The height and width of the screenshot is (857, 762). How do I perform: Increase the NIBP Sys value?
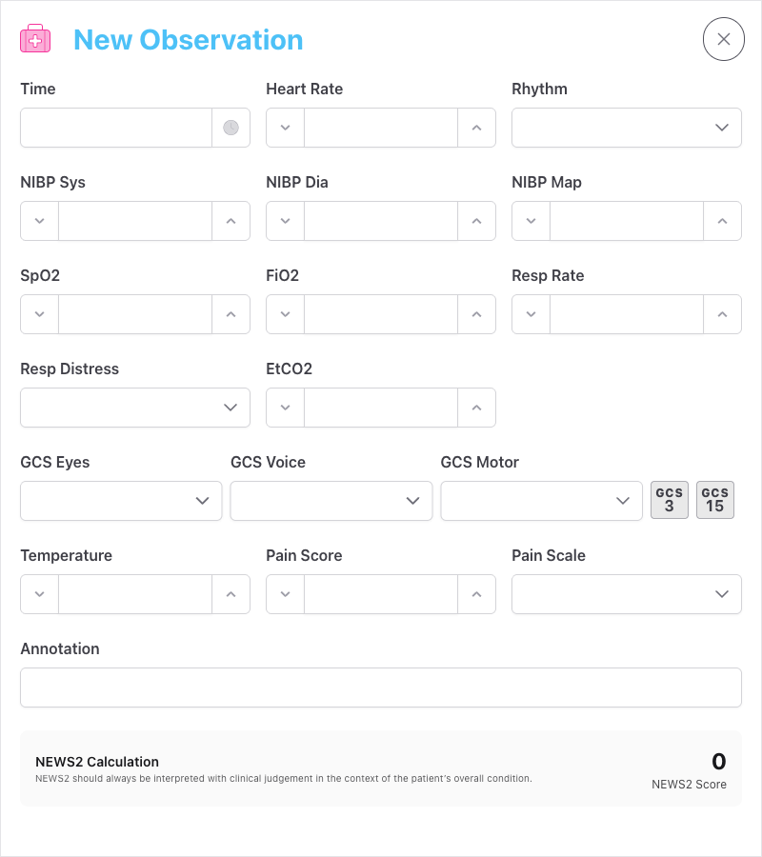231,221
